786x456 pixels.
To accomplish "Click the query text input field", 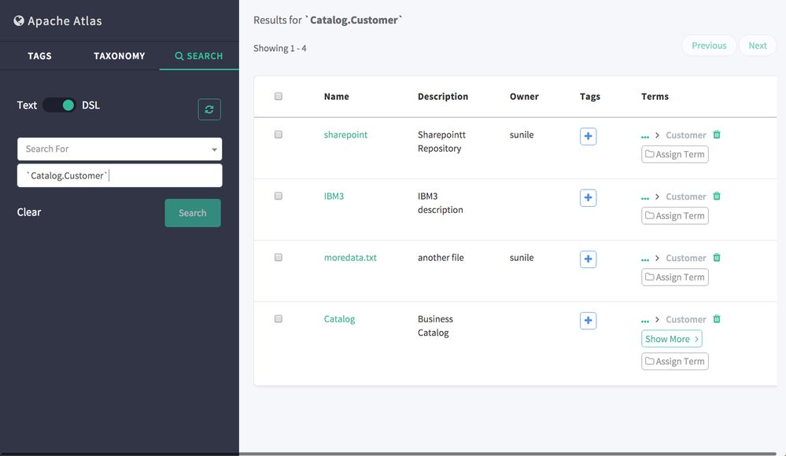I will [120, 175].
